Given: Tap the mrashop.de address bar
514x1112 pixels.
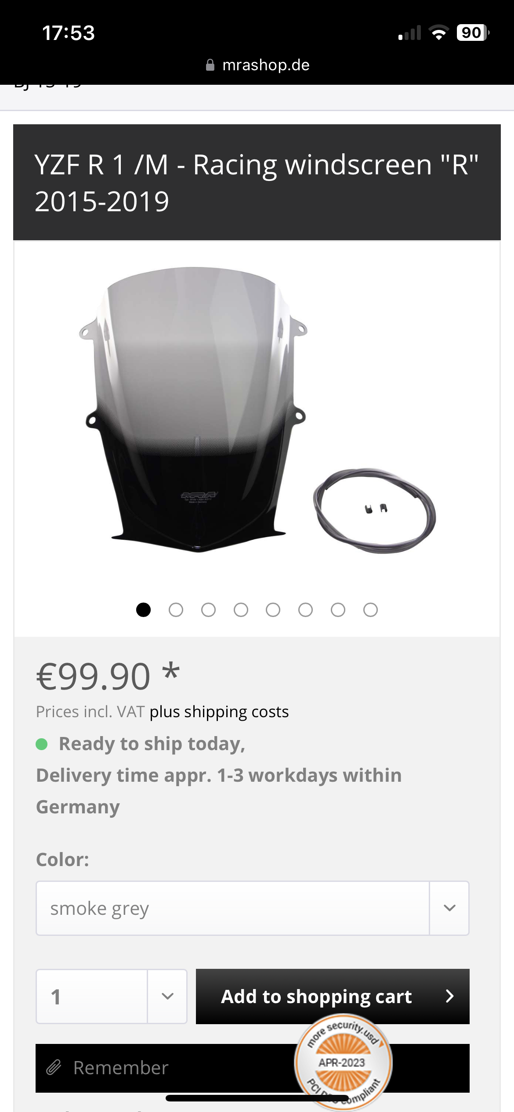Looking at the screenshot, I should click(257, 65).
